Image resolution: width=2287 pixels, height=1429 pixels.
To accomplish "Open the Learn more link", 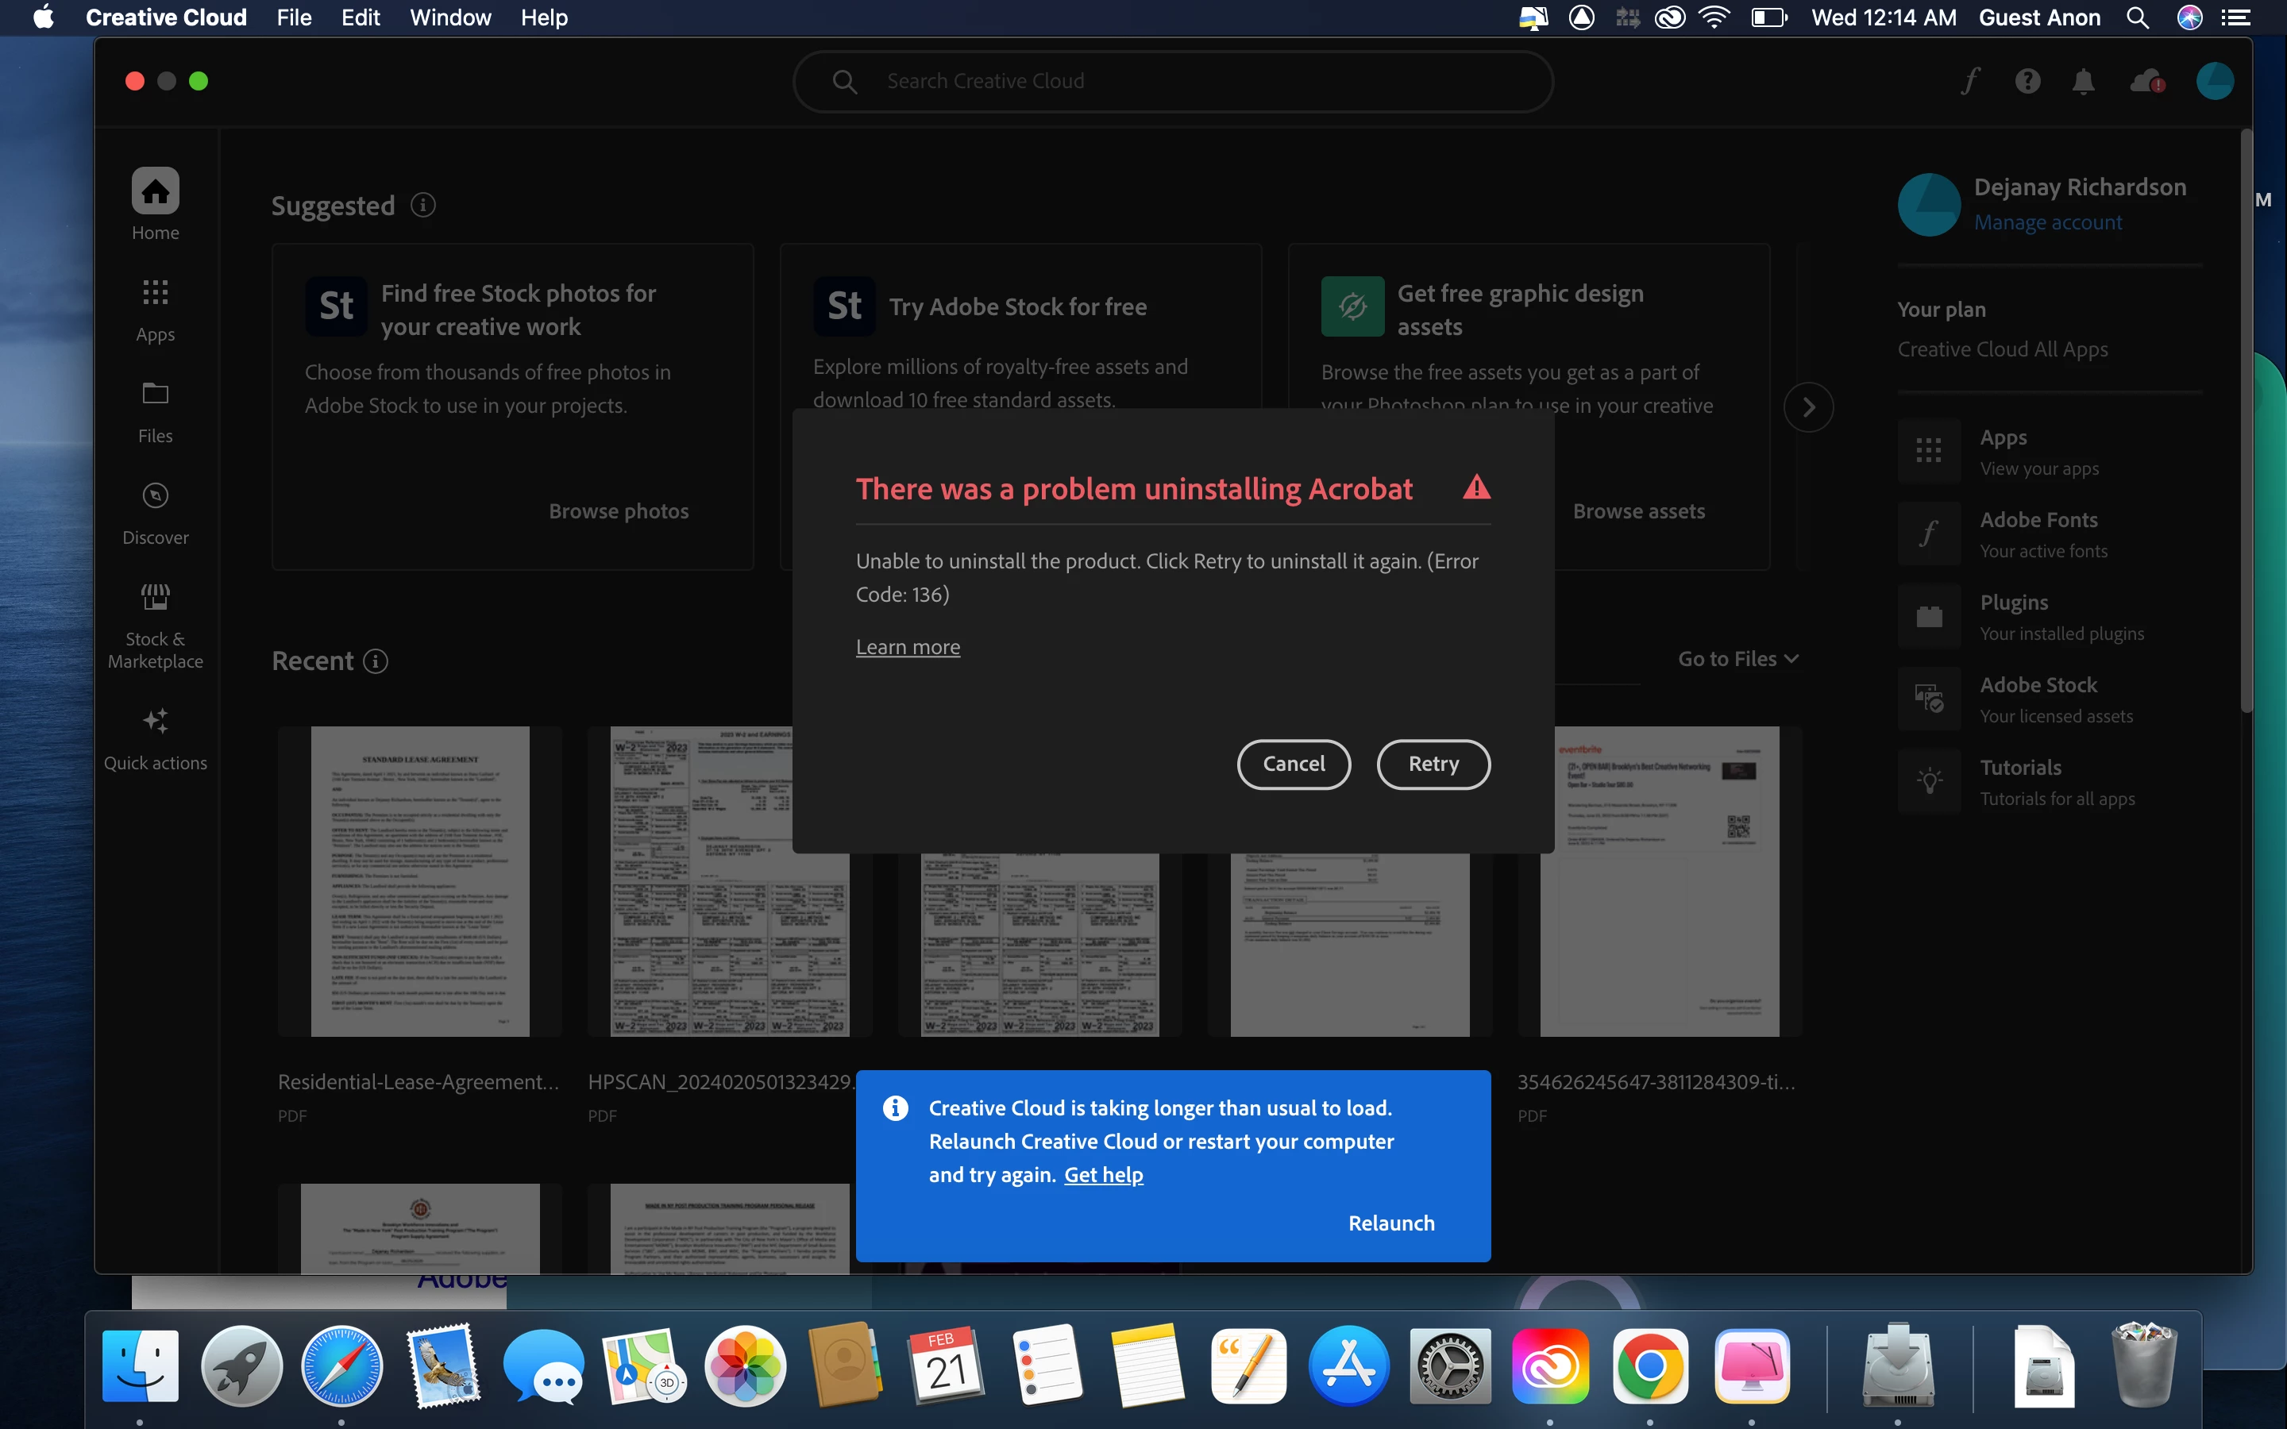I will pyautogui.click(x=907, y=647).
